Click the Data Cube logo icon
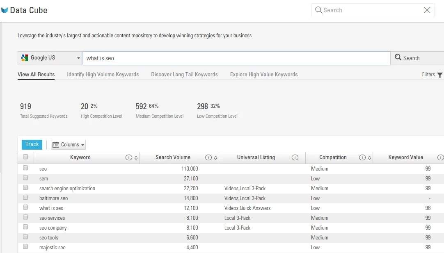The image size is (444, 253). (x=5, y=10)
